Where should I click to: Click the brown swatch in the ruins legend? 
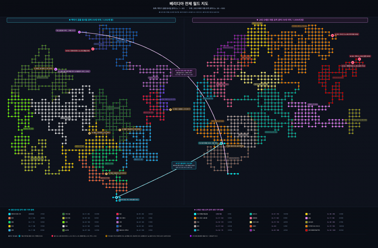pos(195,222)
